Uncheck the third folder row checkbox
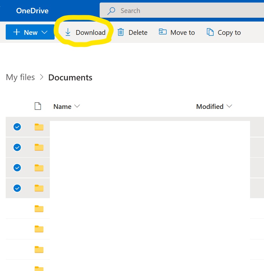The width and height of the screenshot is (264, 271). coord(17,167)
